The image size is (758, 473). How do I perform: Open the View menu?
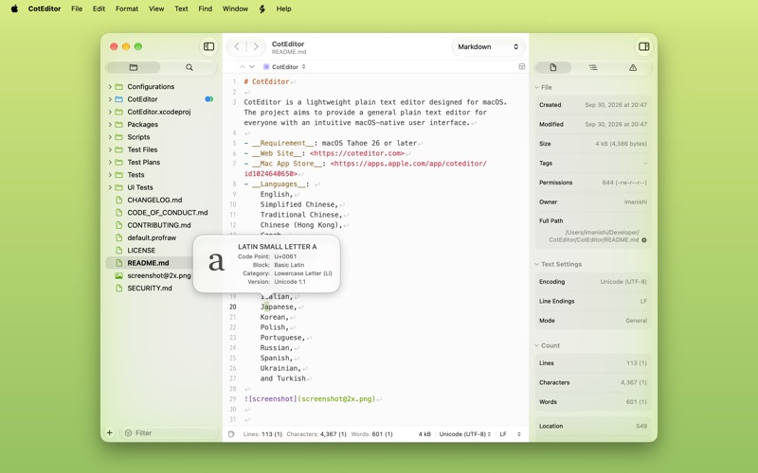(x=156, y=9)
